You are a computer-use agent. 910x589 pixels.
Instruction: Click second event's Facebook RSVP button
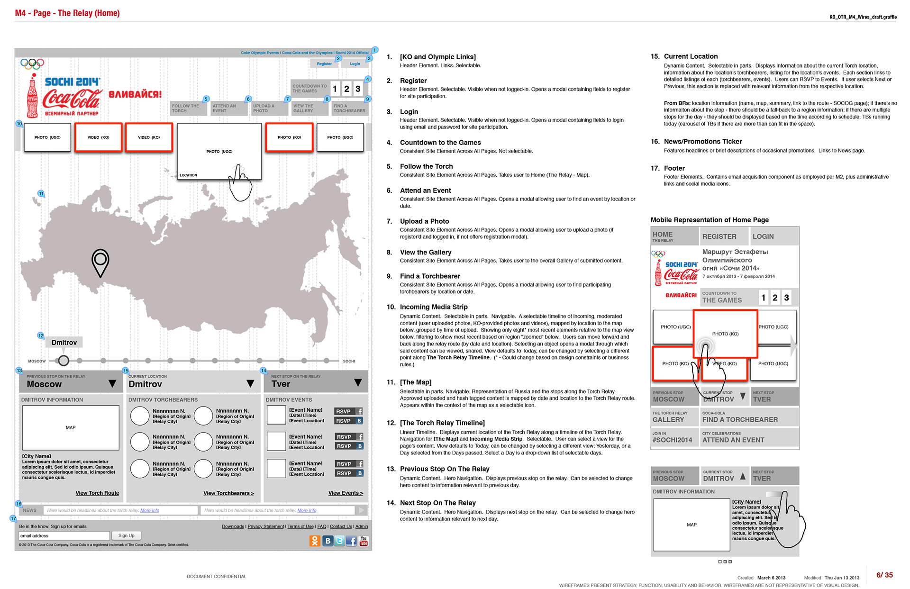(x=348, y=437)
